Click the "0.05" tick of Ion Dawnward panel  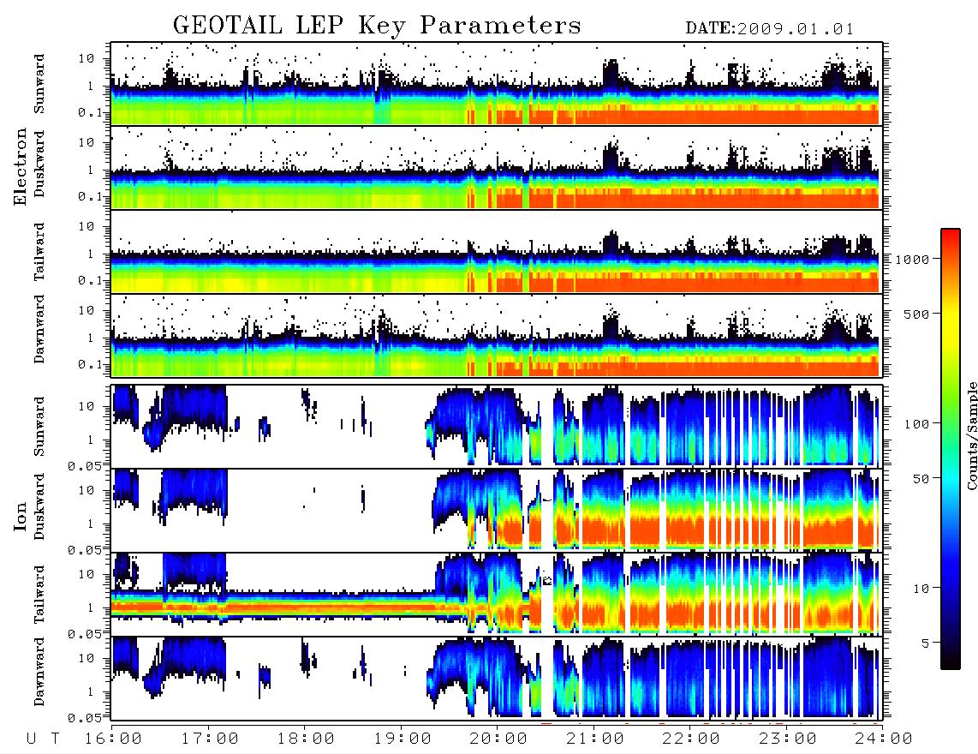tap(84, 718)
